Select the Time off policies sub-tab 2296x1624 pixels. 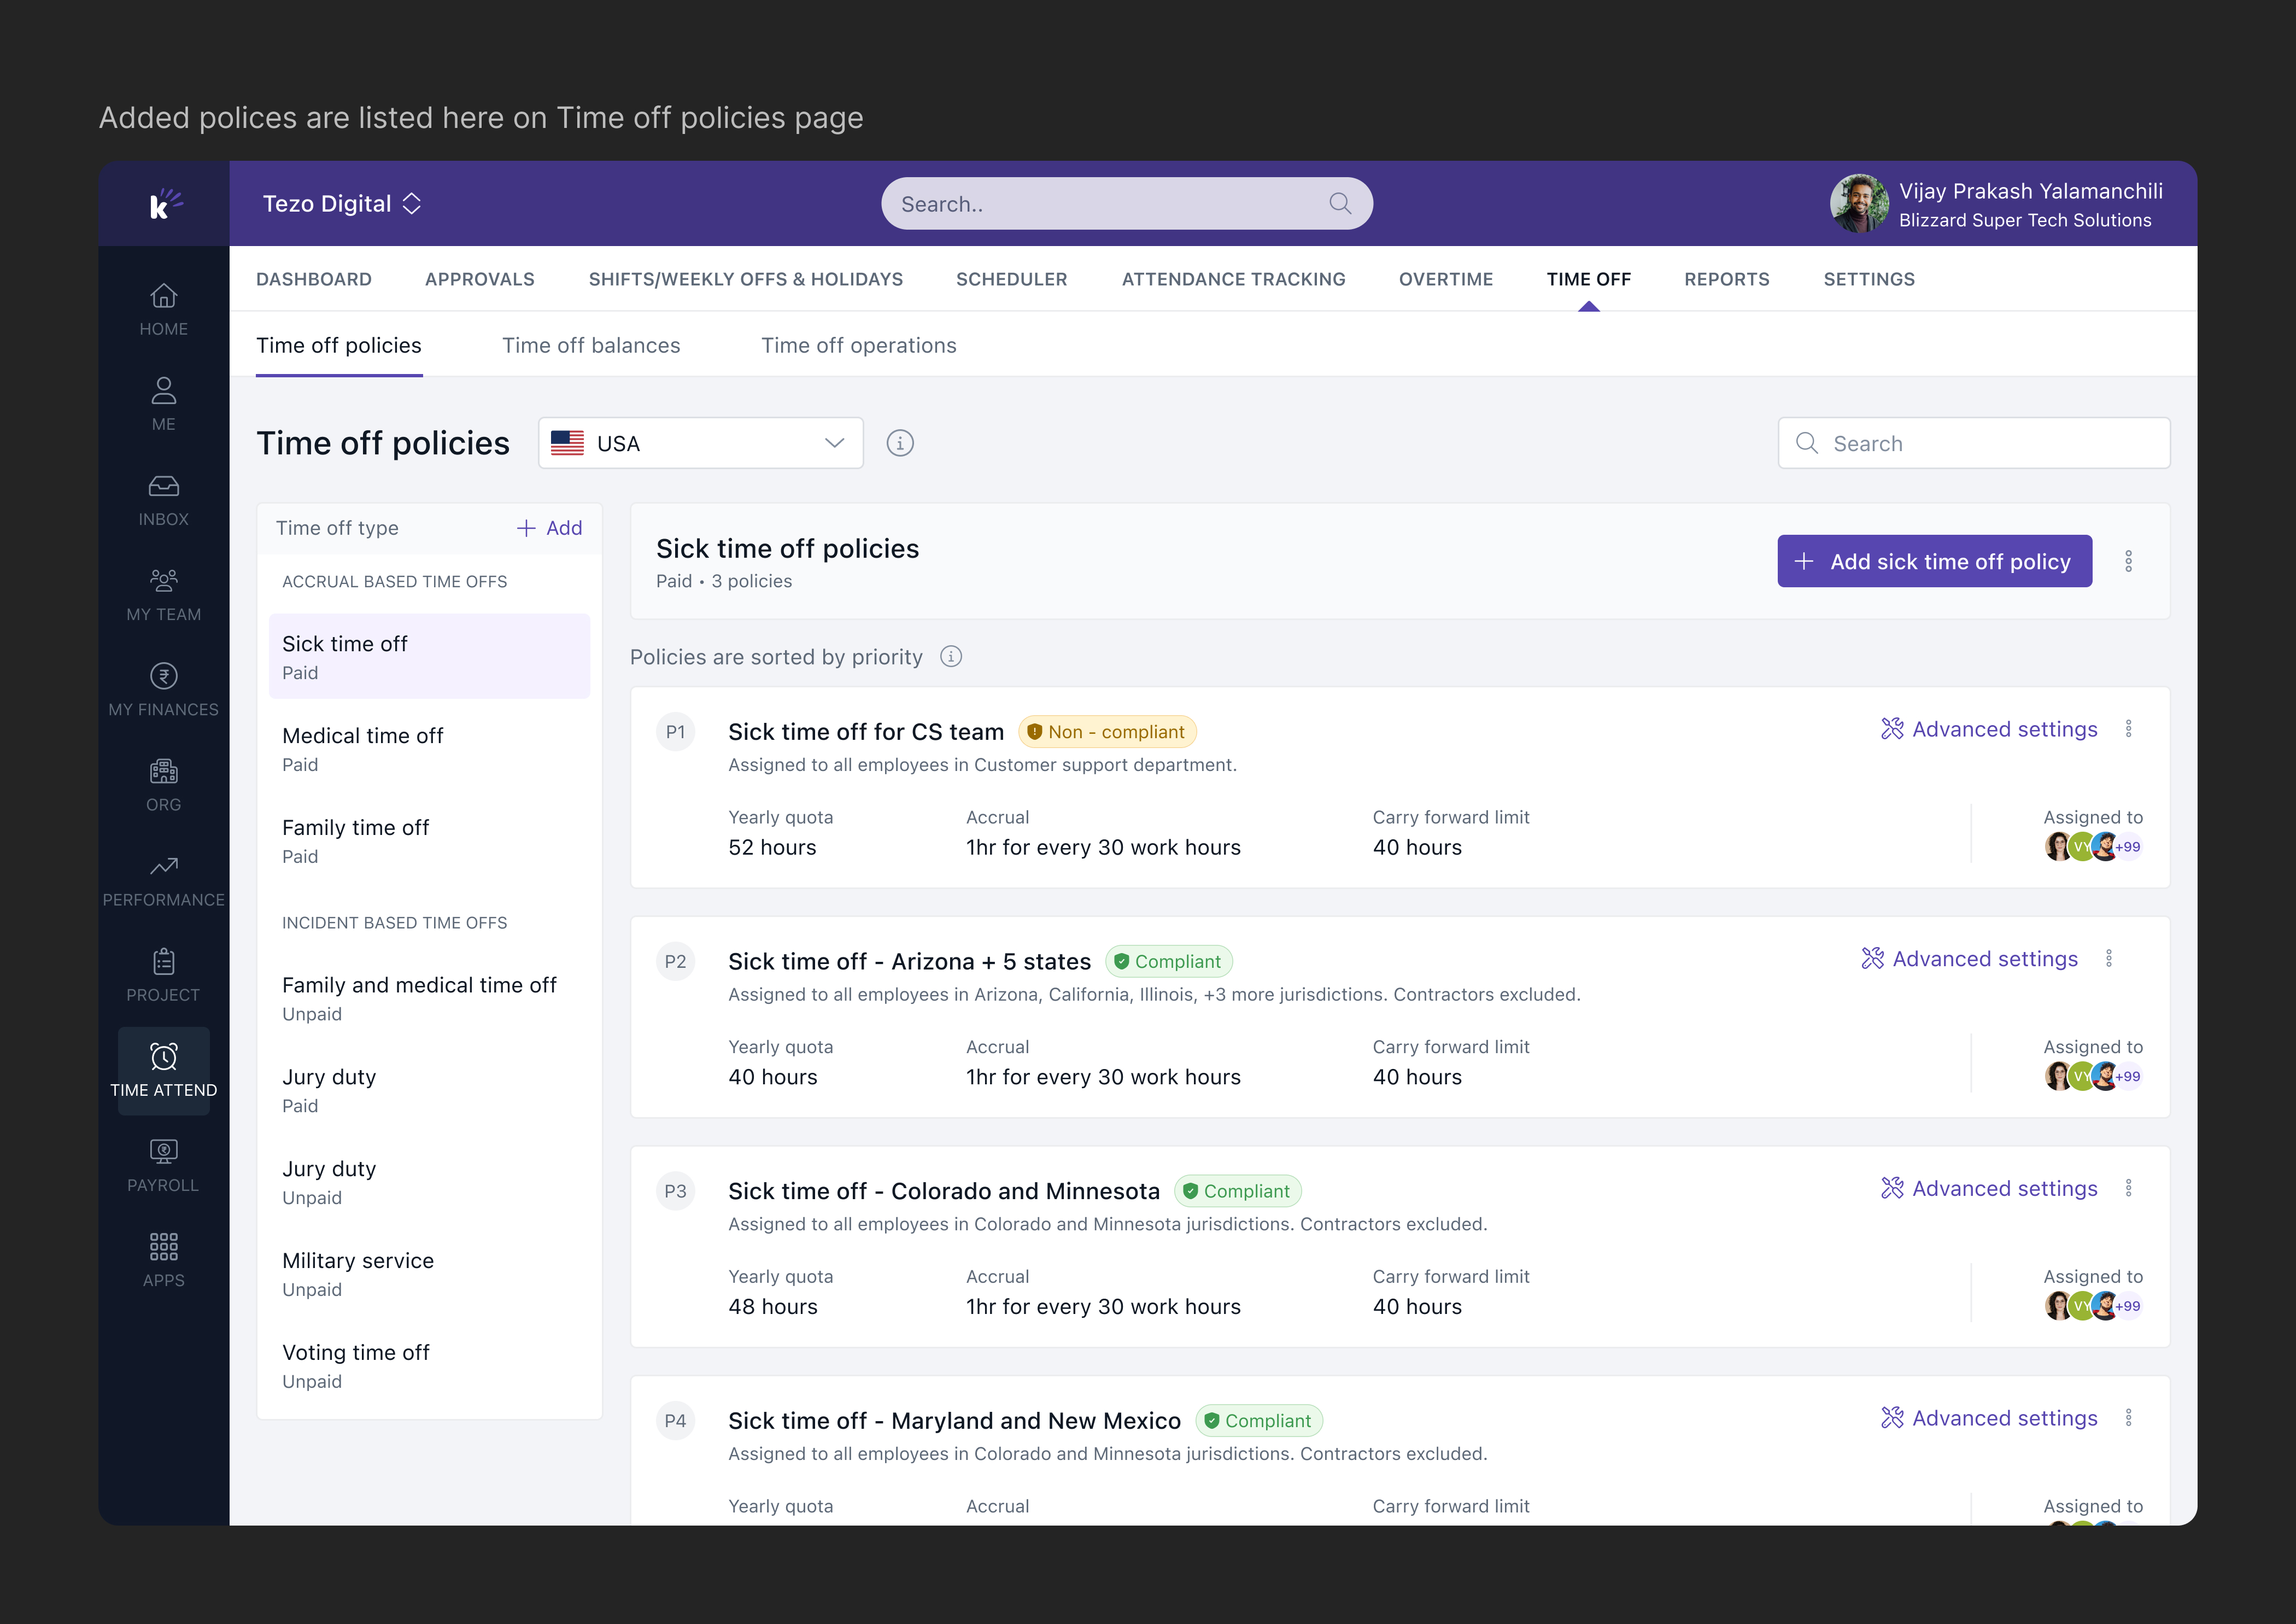tap(339, 345)
